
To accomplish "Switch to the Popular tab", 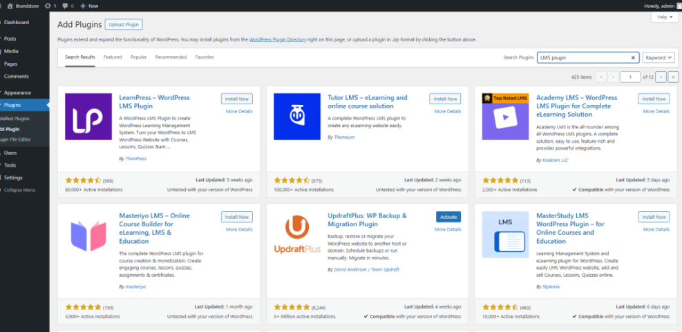I will click(139, 57).
